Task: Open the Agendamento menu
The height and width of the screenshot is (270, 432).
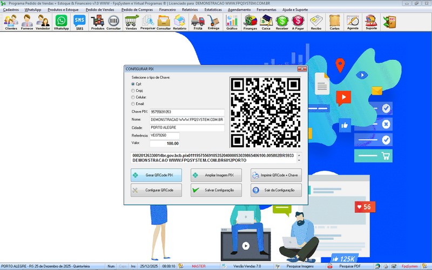Action: pos(239,10)
